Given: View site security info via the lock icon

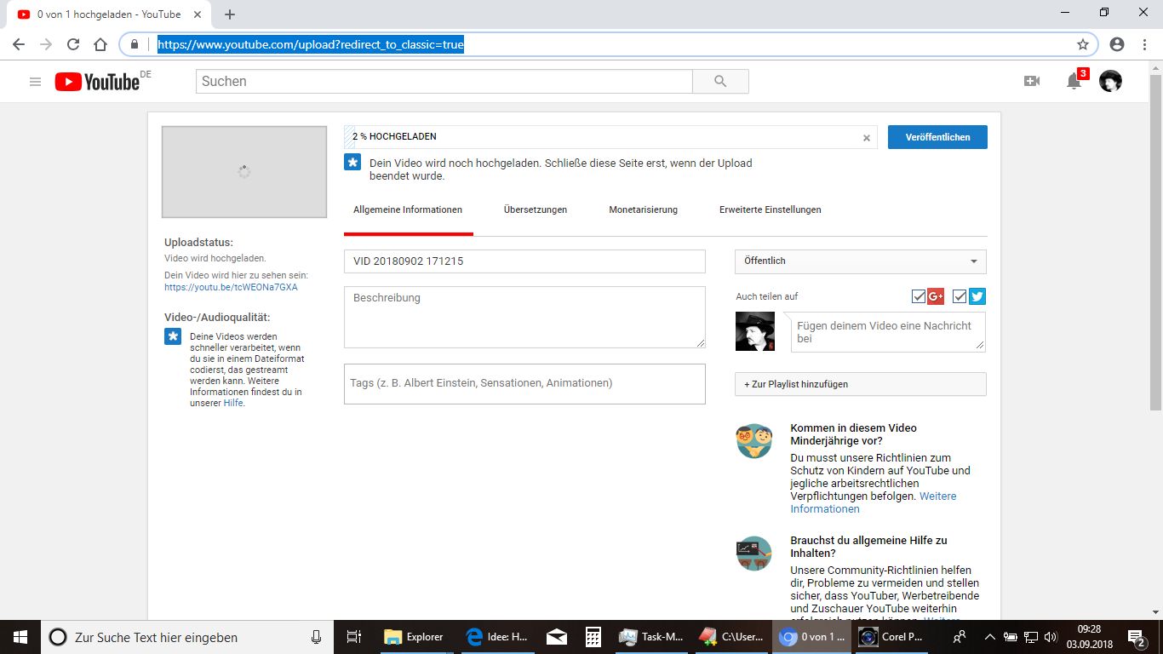Looking at the screenshot, I should click(x=135, y=44).
